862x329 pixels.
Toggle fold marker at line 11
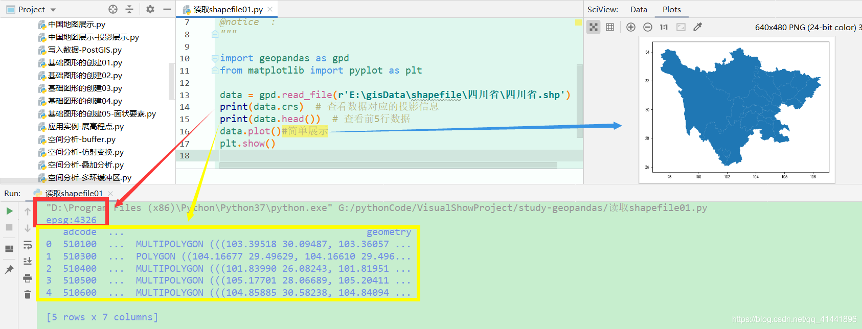(215, 70)
